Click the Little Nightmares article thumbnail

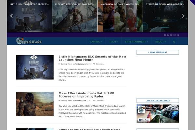(35, 67)
